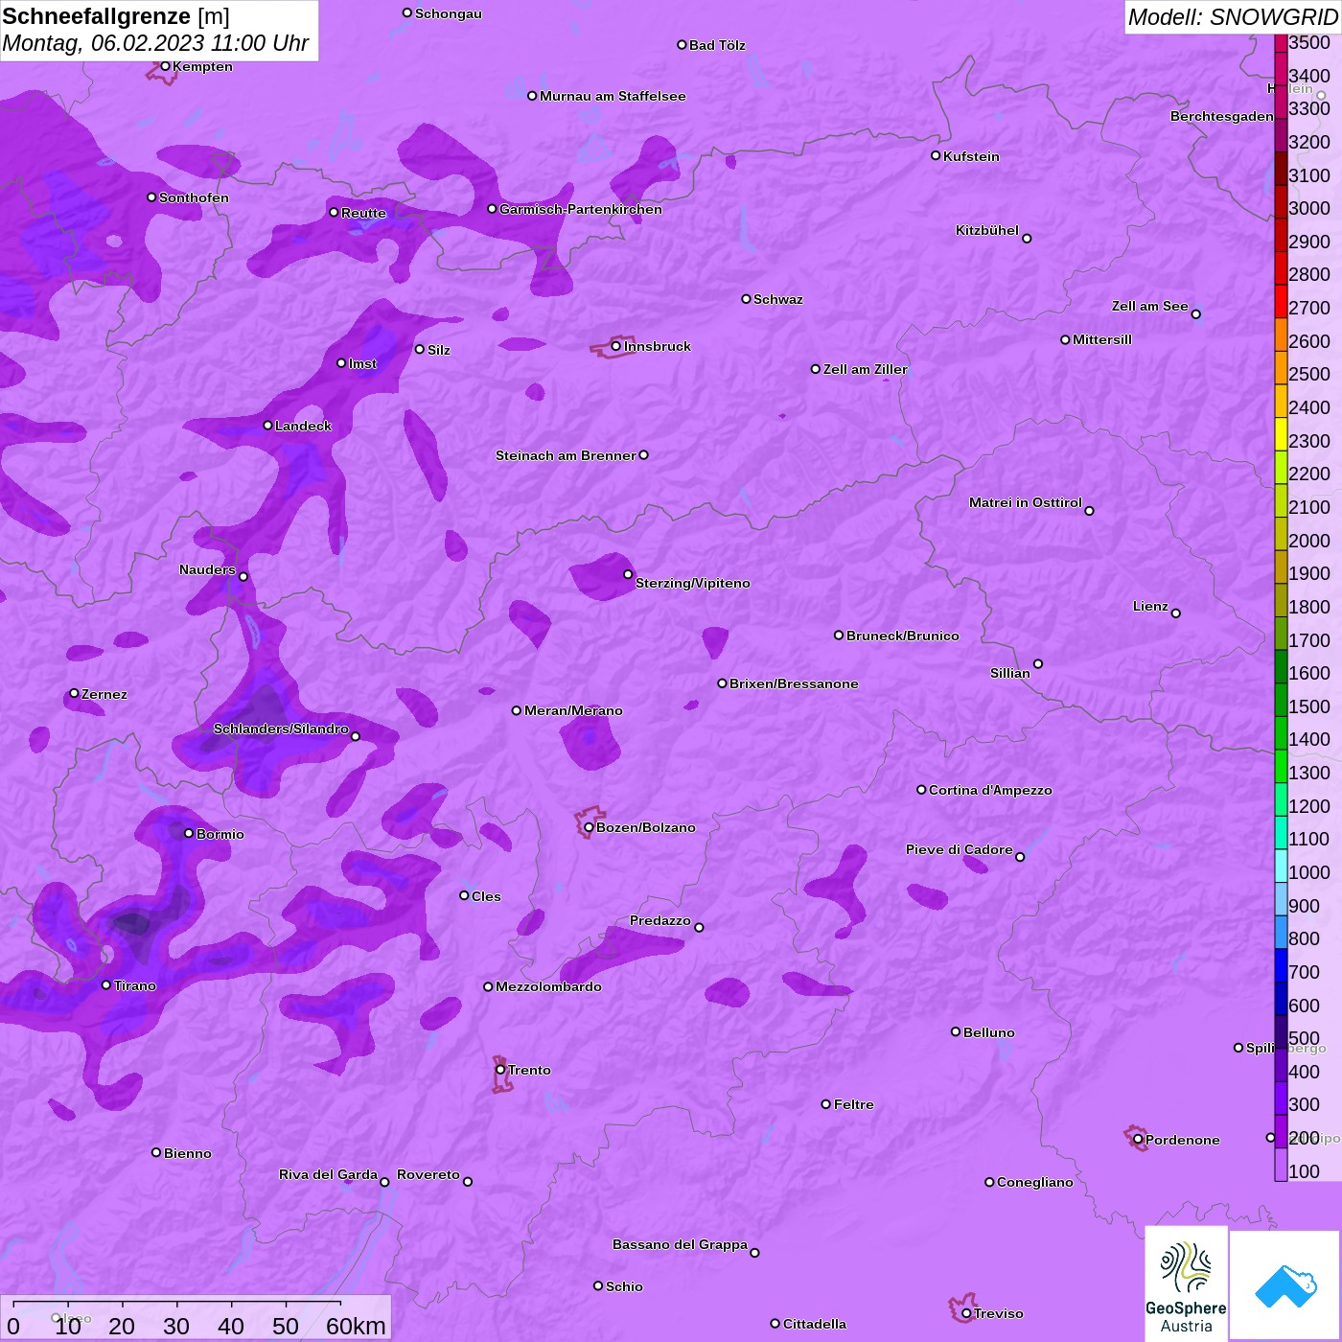1342x1342 pixels.
Task: Click the Bassano del Grappa label
Action: coord(681,1244)
